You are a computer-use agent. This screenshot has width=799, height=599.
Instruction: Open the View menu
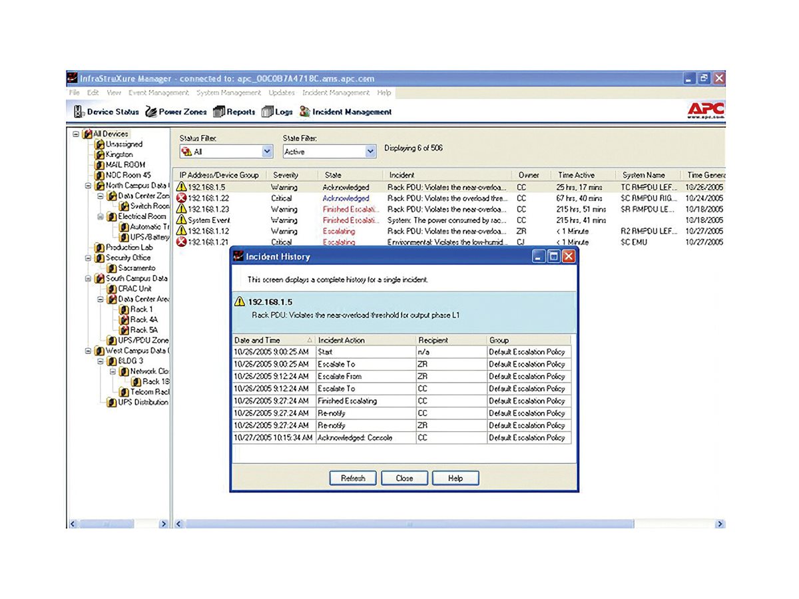pyautogui.click(x=114, y=93)
